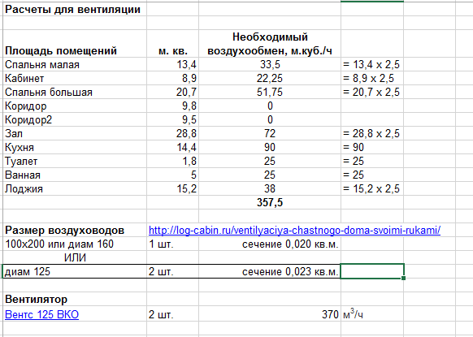Click the 'ИЛИ' cell

click(x=75, y=257)
